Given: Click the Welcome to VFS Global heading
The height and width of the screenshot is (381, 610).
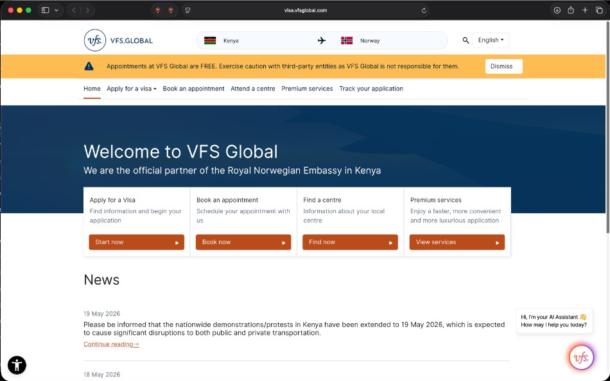Looking at the screenshot, I should [181, 152].
